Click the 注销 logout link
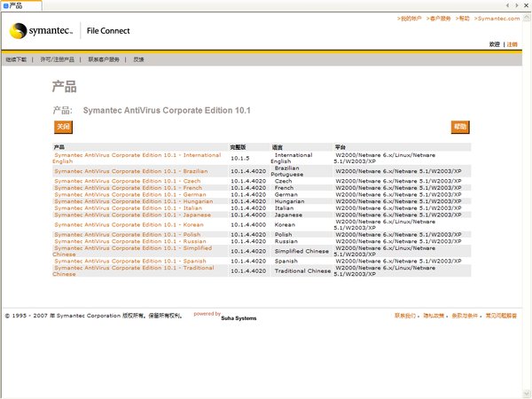The width and height of the screenshot is (532, 399). point(512,43)
